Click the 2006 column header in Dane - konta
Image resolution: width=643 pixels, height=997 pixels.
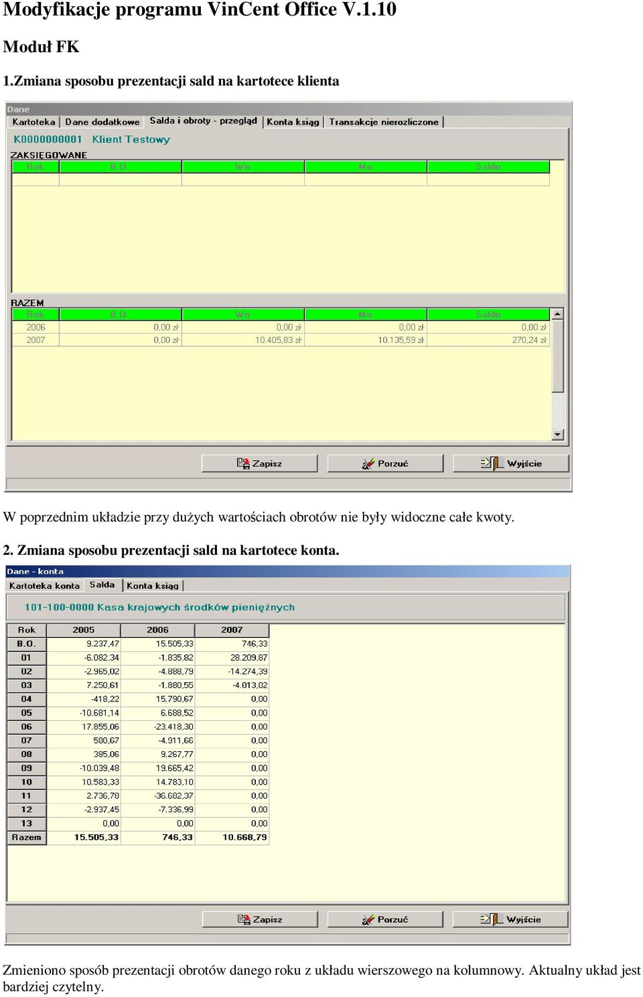pyautogui.click(x=158, y=630)
